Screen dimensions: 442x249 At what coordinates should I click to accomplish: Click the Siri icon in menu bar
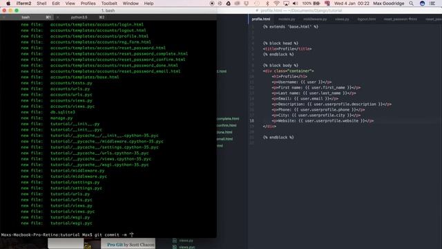coord(422,3)
